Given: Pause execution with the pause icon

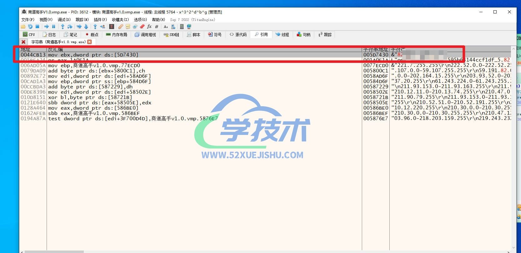Looking at the screenshot, I should coord(53,27).
